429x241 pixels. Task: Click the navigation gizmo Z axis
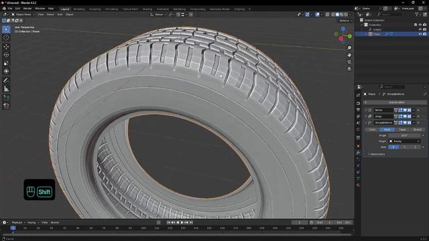(343, 29)
